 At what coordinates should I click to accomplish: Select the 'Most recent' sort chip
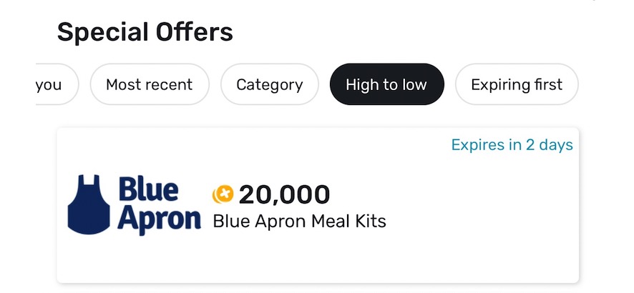(x=149, y=85)
